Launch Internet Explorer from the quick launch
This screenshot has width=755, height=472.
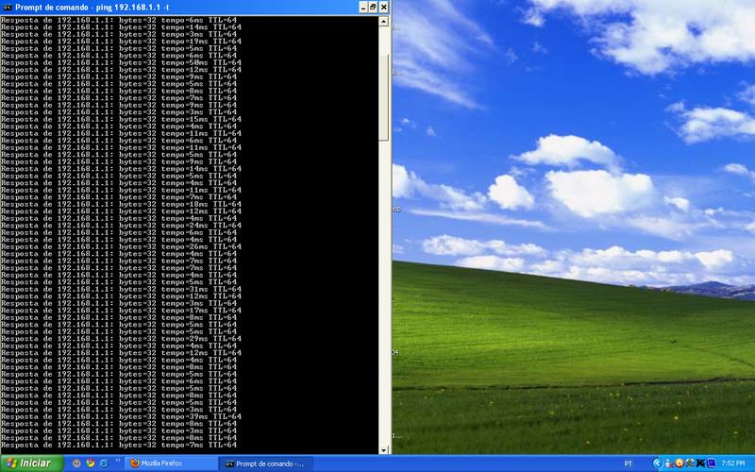[x=104, y=464]
